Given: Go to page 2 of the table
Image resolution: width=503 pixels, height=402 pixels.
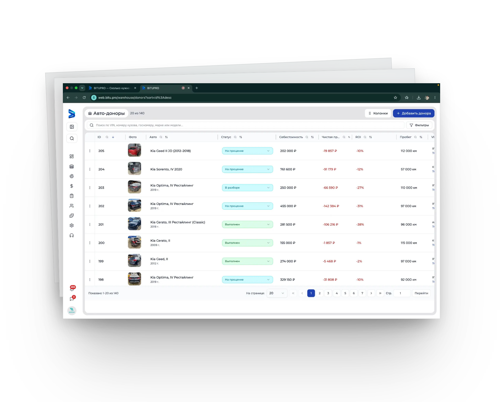Looking at the screenshot, I should (x=320, y=293).
